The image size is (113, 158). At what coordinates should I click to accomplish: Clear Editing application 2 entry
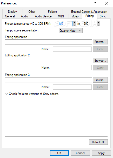pyautogui.click(x=100, y=68)
